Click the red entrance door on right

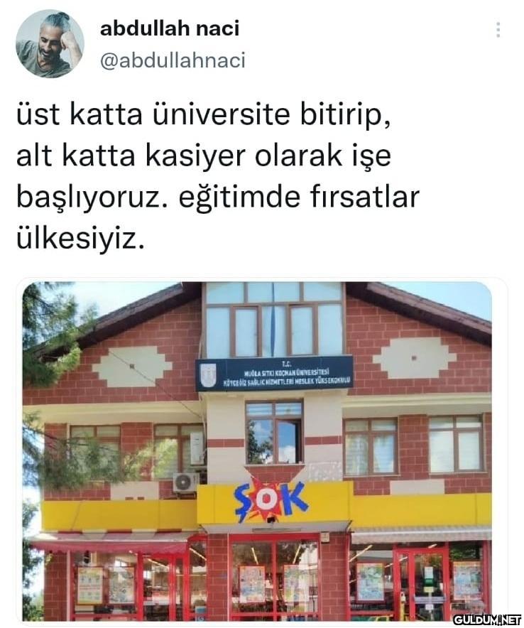click(x=421, y=581)
